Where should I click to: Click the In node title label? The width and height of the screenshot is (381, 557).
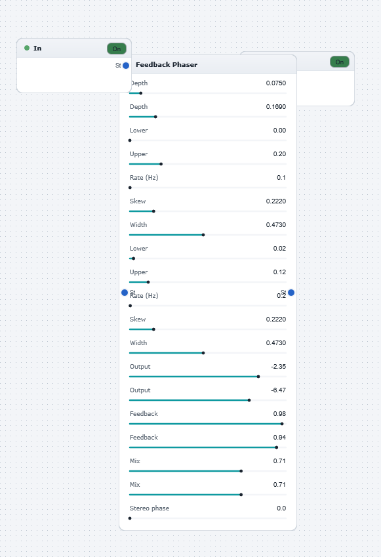tap(37, 49)
